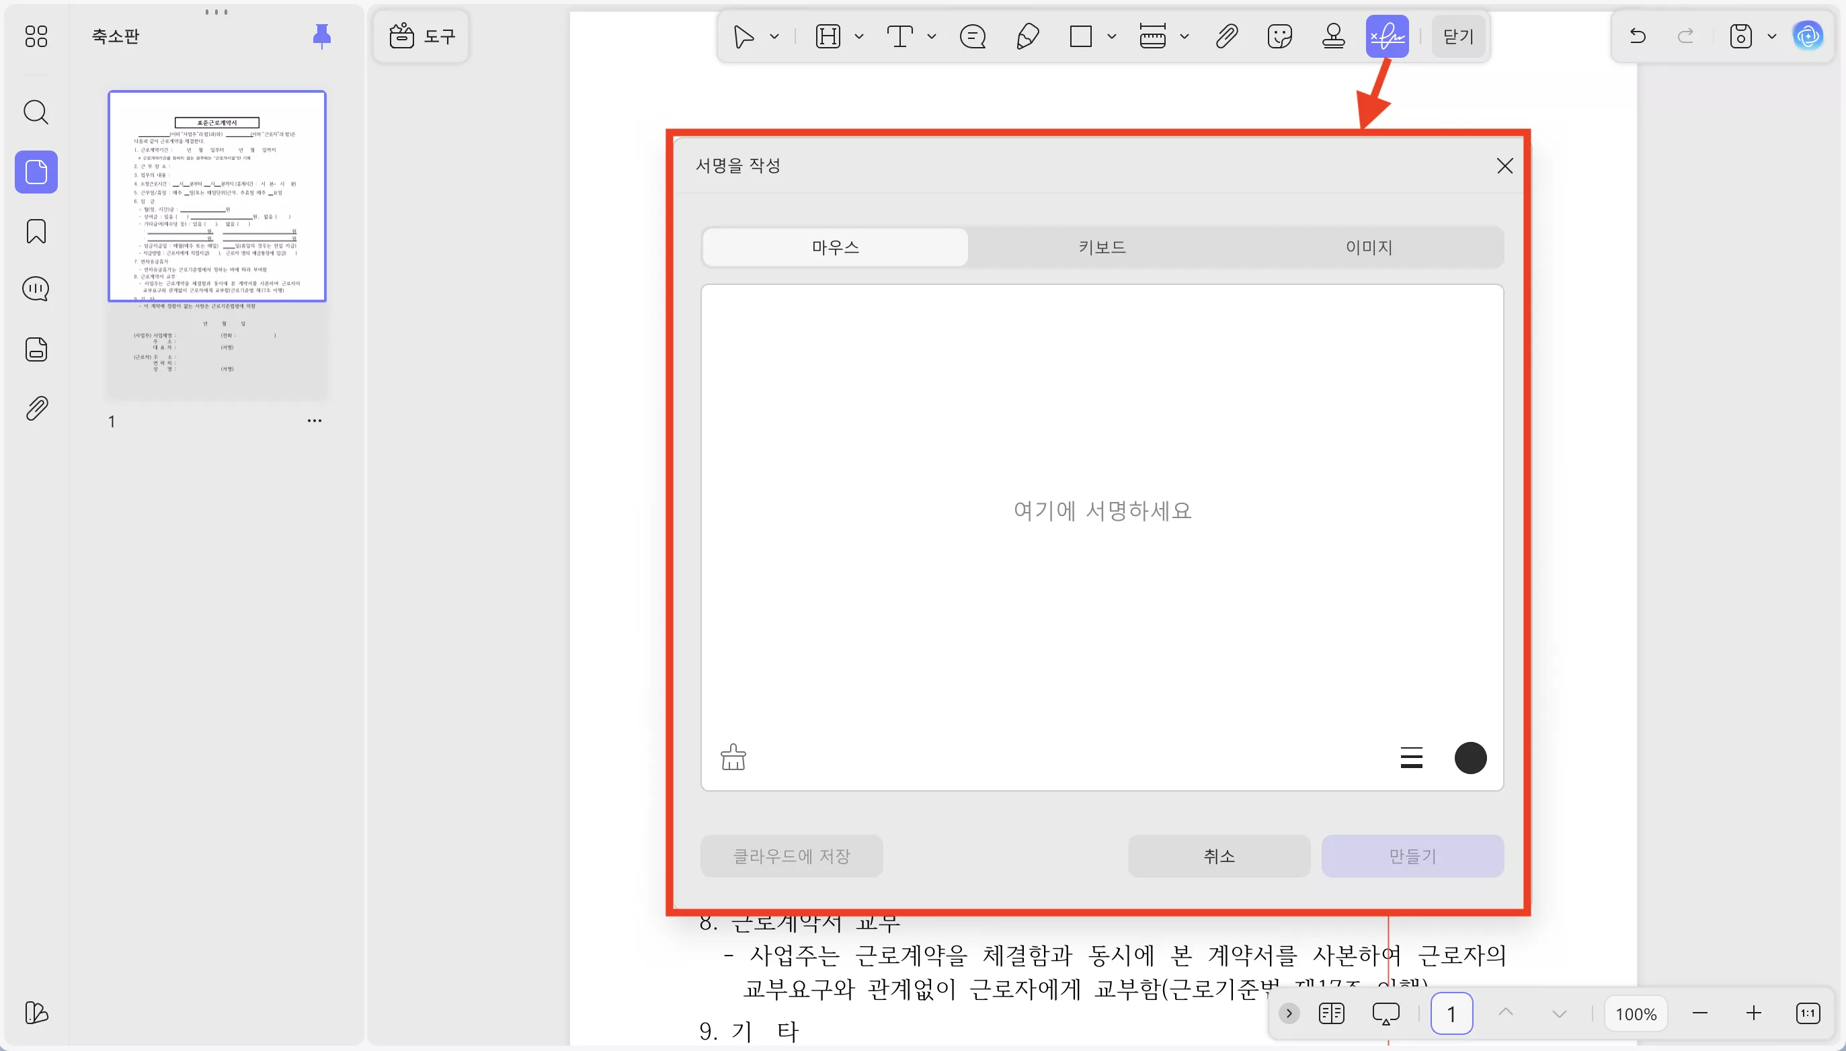Toggle the pin on the 축소판 panel

321,35
